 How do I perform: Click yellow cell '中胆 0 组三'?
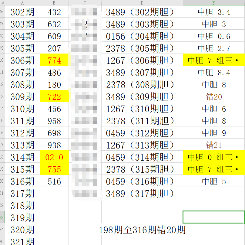pos(214,157)
